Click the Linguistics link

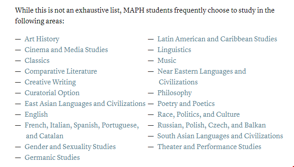174,50
